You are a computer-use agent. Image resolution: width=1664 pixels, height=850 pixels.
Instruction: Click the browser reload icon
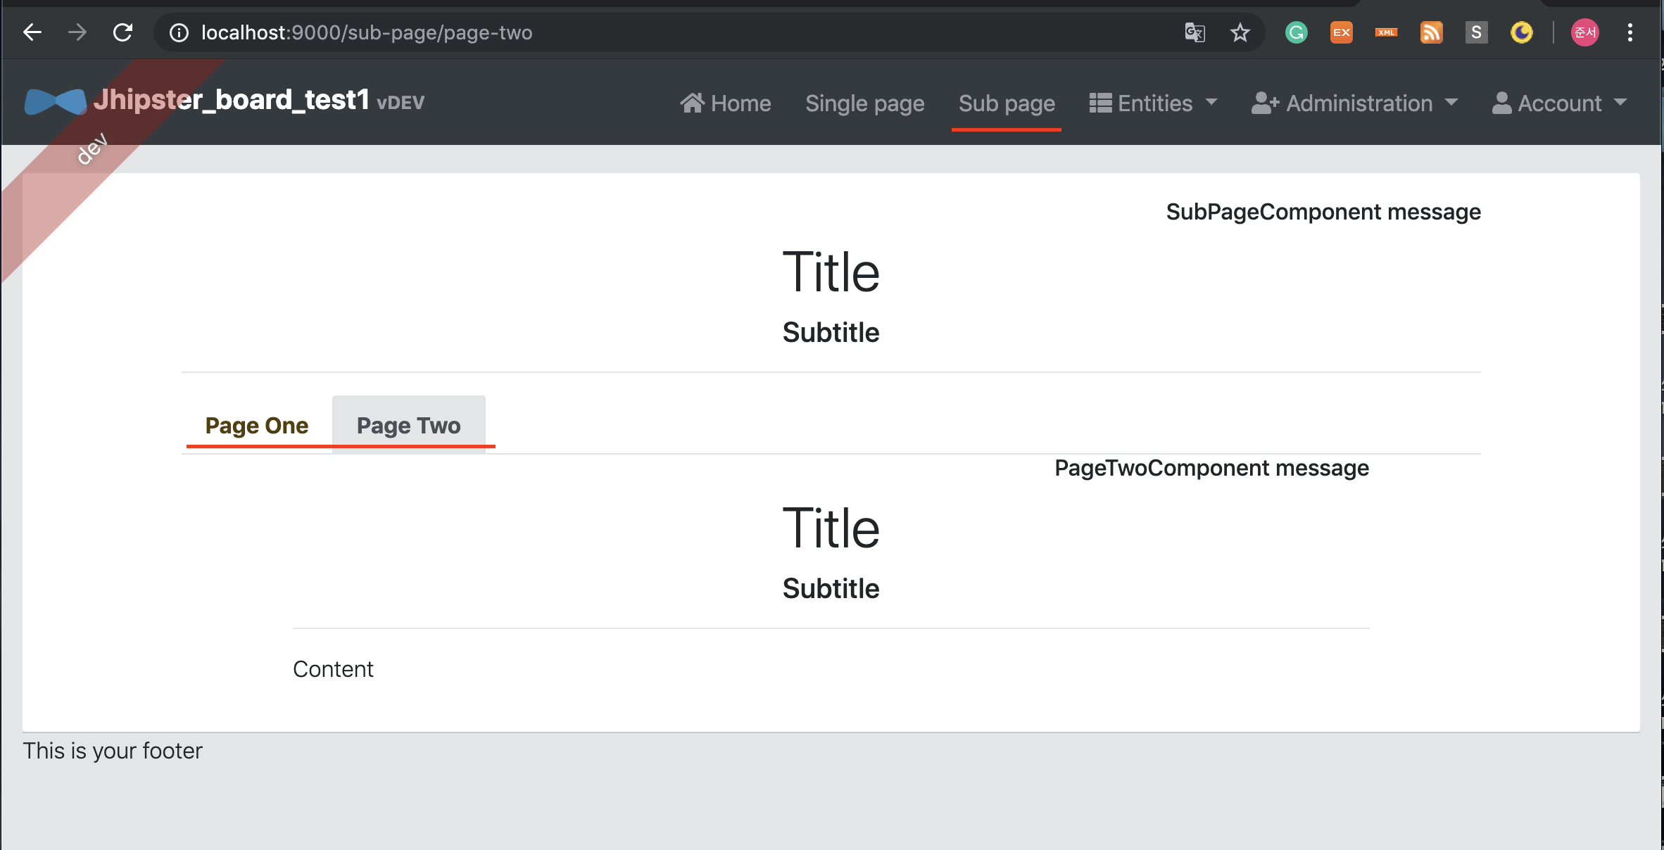tap(122, 32)
